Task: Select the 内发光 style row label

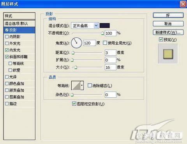Action: coord(15,50)
